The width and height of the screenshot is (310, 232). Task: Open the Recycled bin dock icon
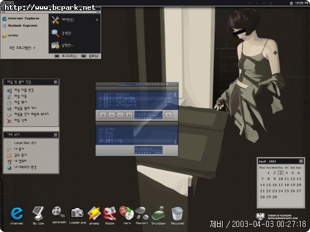[x=177, y=213]
